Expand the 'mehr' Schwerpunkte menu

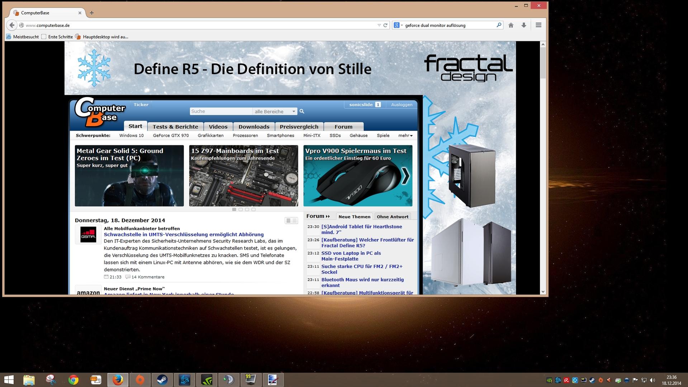405,136
